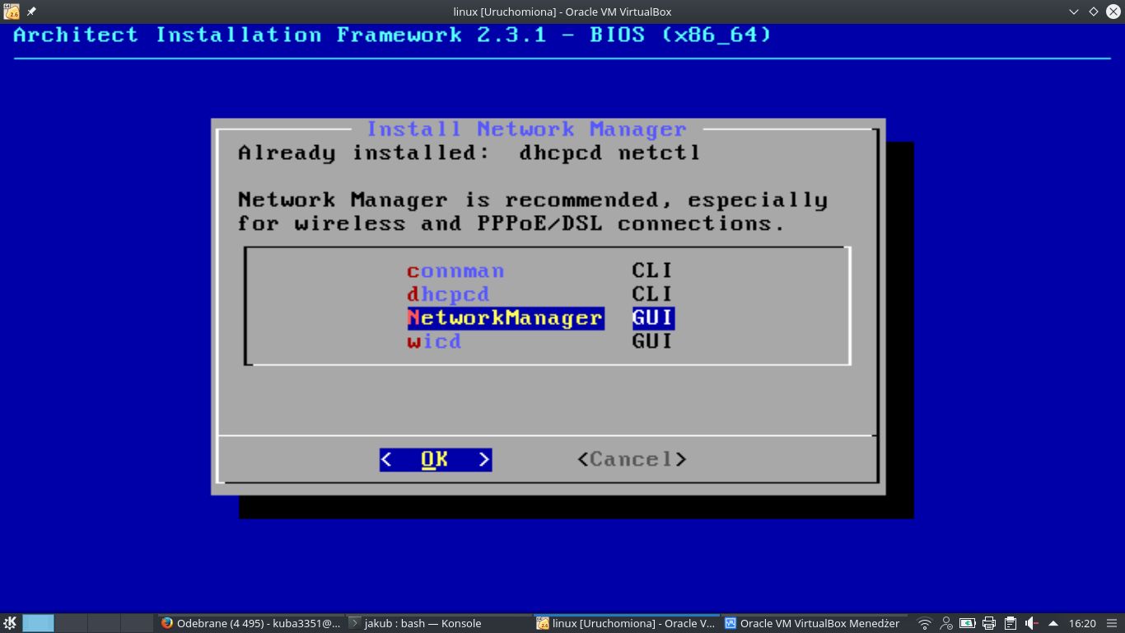Switch to the active first desktop in pager
The height and width of the screenshot is (633, 1125).
(38, 623)
